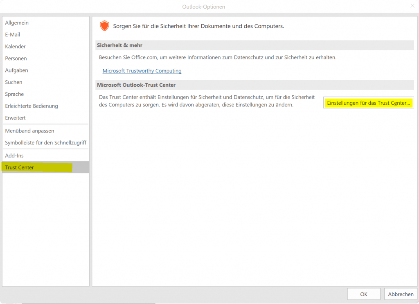This screenshot has width=419, height=304.
Task: Cancel with the Abbrechen button
Action: pyautogui.click(x=401, y=294)
